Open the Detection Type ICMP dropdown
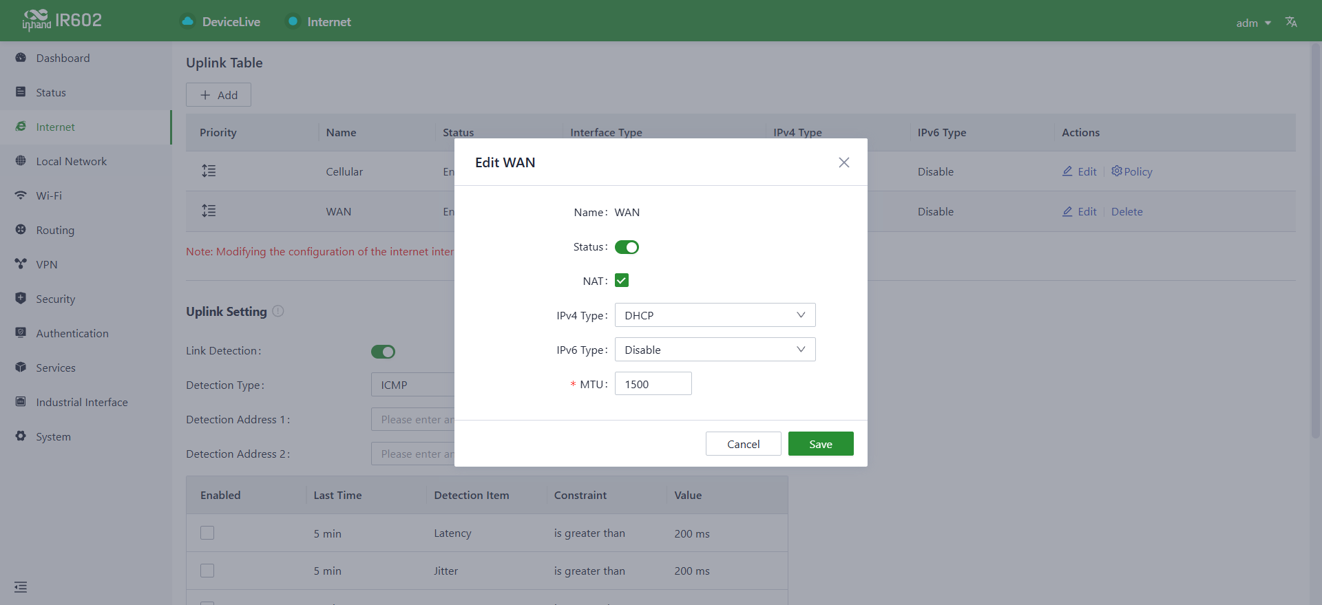Viewport: 1322px width, 605px height. (x=413, y=385)
